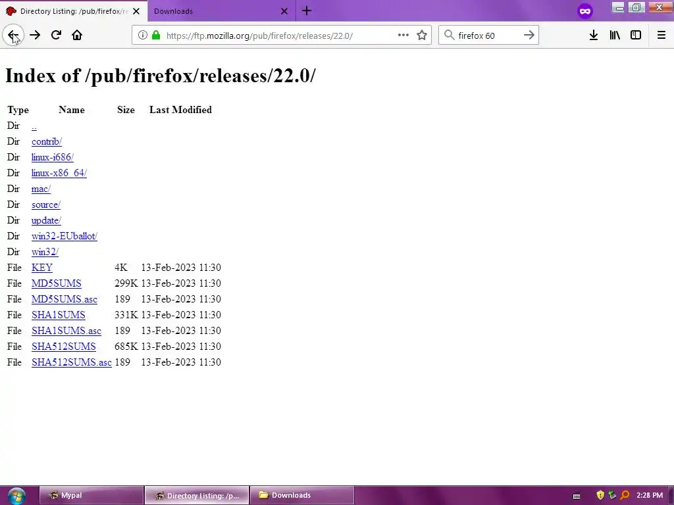Click KEY row's 13-Feb-2023 11:30 date
Image resolution: width=674 pixels, height=505 pixels.
tap(181, 268)
